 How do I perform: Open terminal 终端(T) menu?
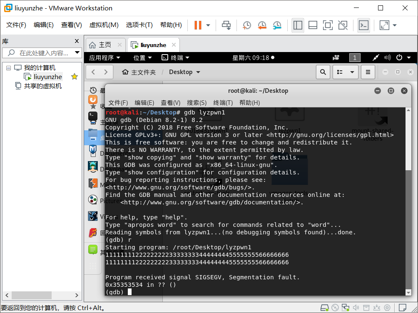tap(223, 103)
